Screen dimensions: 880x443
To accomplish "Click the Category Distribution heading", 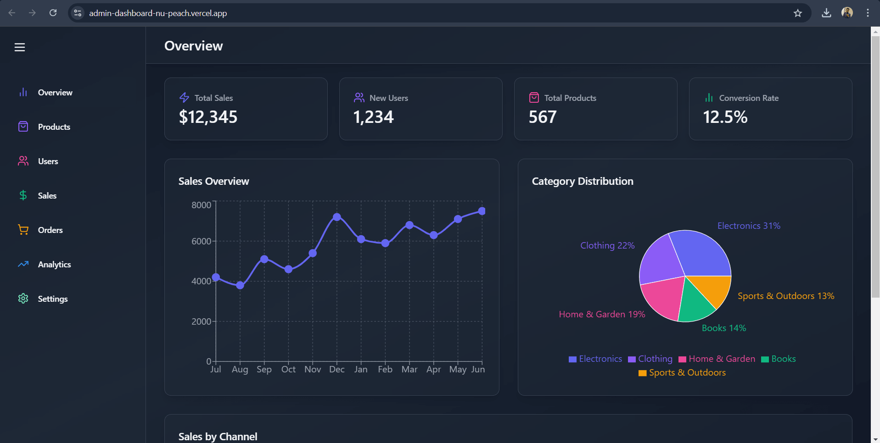I will coord(583,181).
